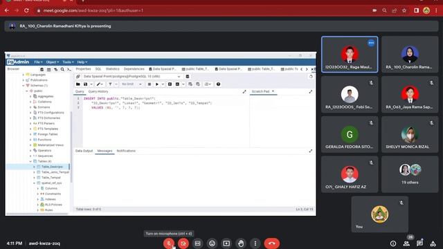Click the Filter funnel icon in query toolbar
The height and width of the screenshot is (249, 443).
click(110, 84)
